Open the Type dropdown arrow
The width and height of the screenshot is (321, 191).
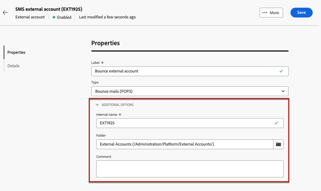pyautogui.click(x=283, y=91)
